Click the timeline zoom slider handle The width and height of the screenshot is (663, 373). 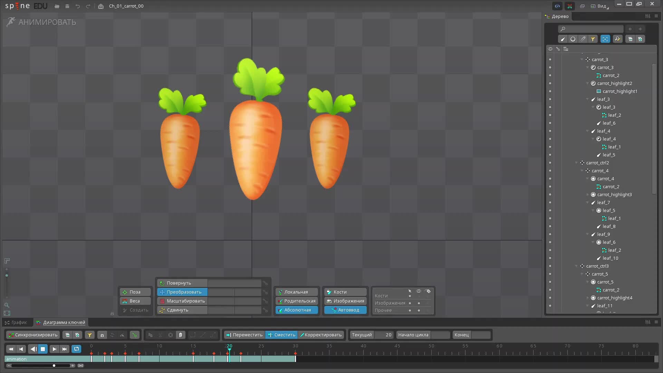pos(54,365)
